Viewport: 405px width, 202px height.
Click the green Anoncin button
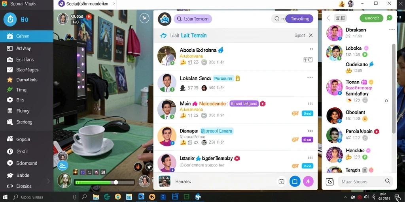(372, 18)
